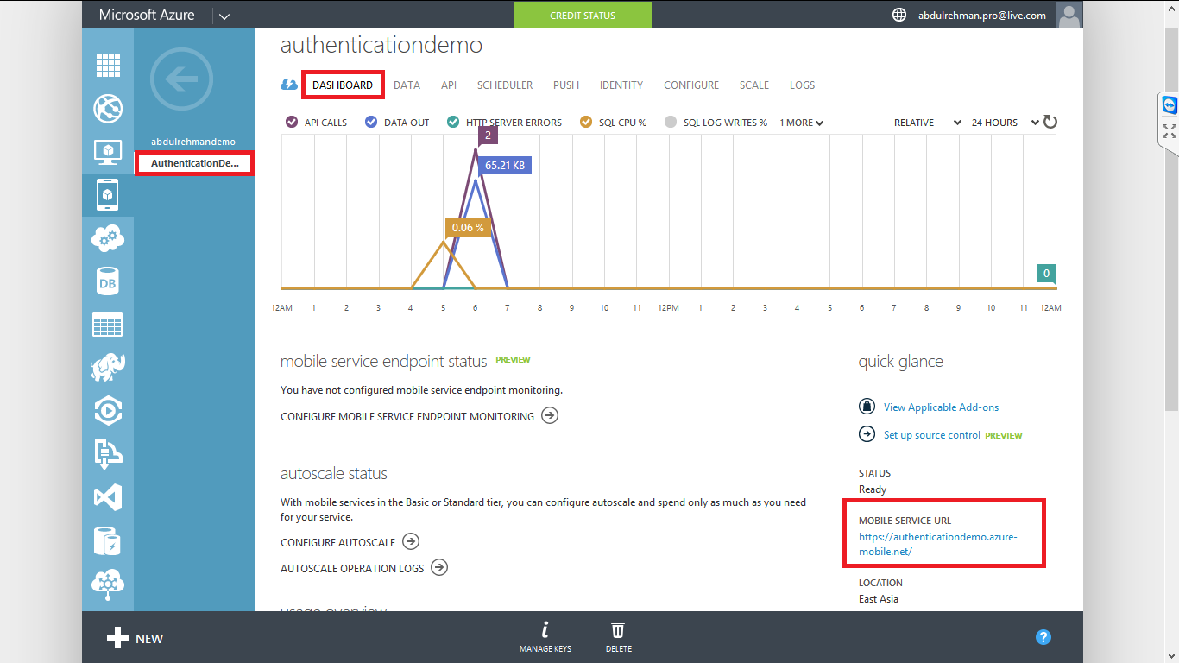Screen dimensions: 1179x663
Task: Refresh the metrics chart
Action: point(1050,123)
